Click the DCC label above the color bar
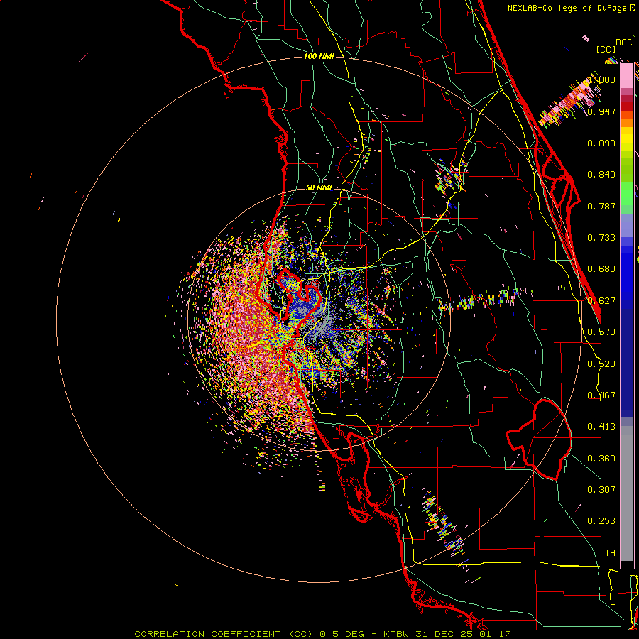639x639 pixels. click(x=624, y=43)
